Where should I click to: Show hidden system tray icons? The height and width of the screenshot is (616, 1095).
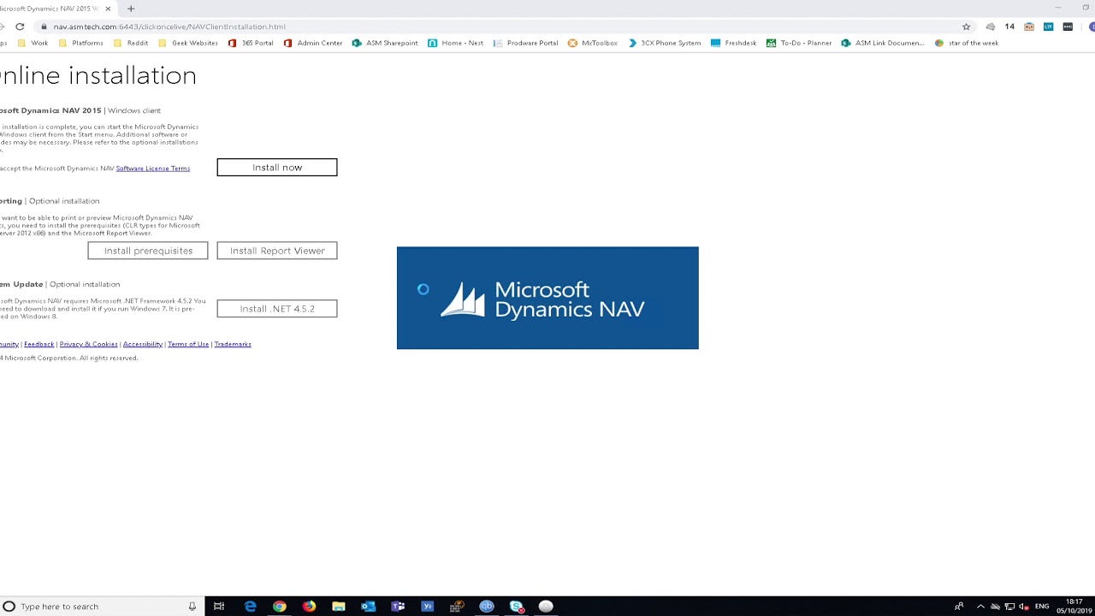coord(980,607)
